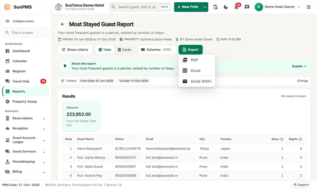
Task: Open Dashboard from the sidebar
Action: (26, 51)
